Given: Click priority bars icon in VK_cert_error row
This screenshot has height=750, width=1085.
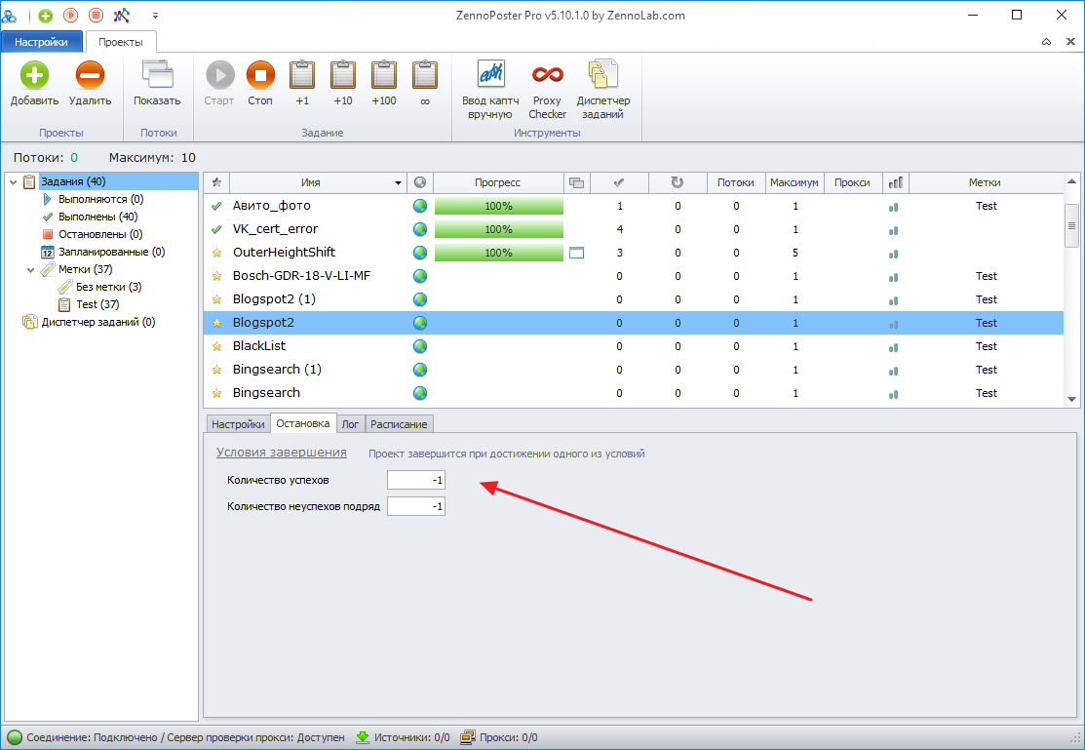Looking at the screenshot, I should click(894, 230).
